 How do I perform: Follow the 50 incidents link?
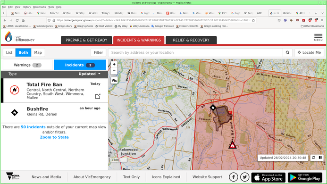click(x=33, y=127)
